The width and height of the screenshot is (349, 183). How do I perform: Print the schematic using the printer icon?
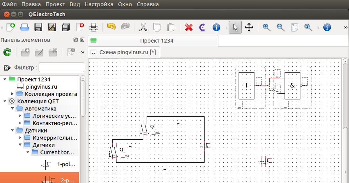tap(93, 27)
